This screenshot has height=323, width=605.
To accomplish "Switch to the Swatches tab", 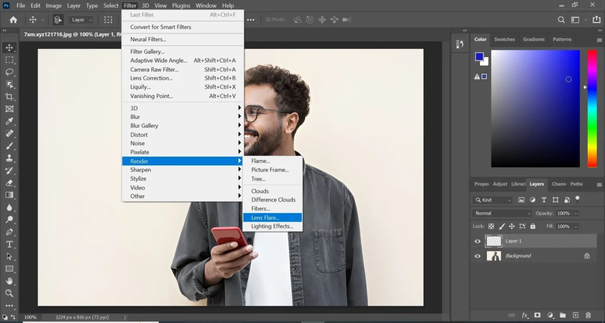I will 505,40.
